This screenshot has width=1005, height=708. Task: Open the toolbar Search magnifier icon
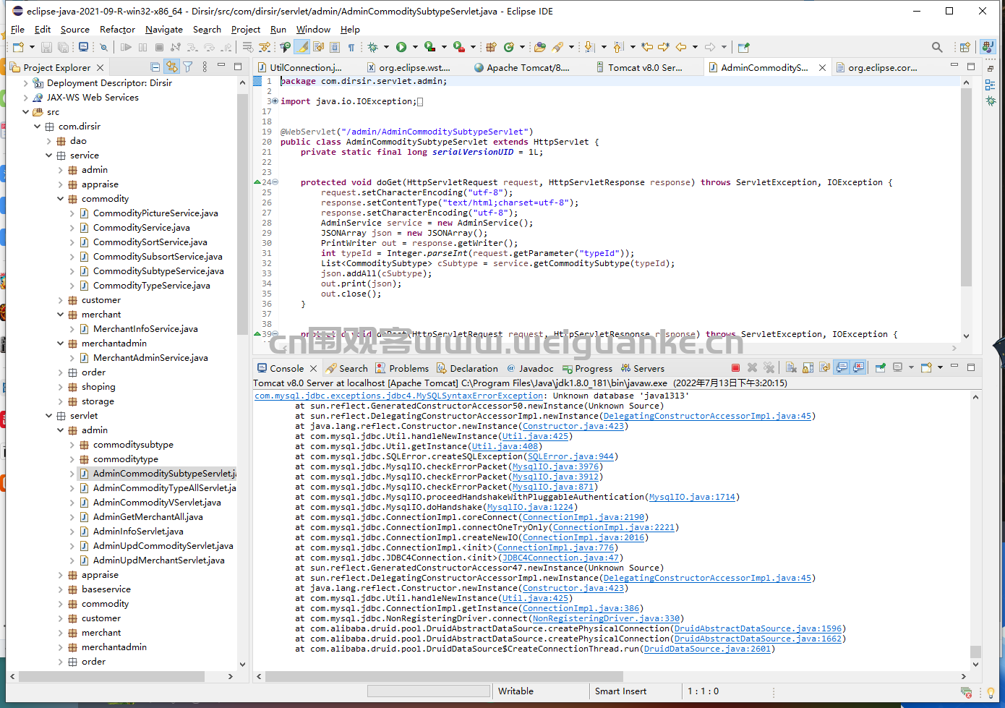click(937, 47)
